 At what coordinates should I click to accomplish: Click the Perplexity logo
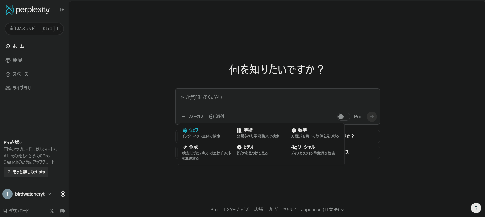pyautogui.click(x=27, y=10)
